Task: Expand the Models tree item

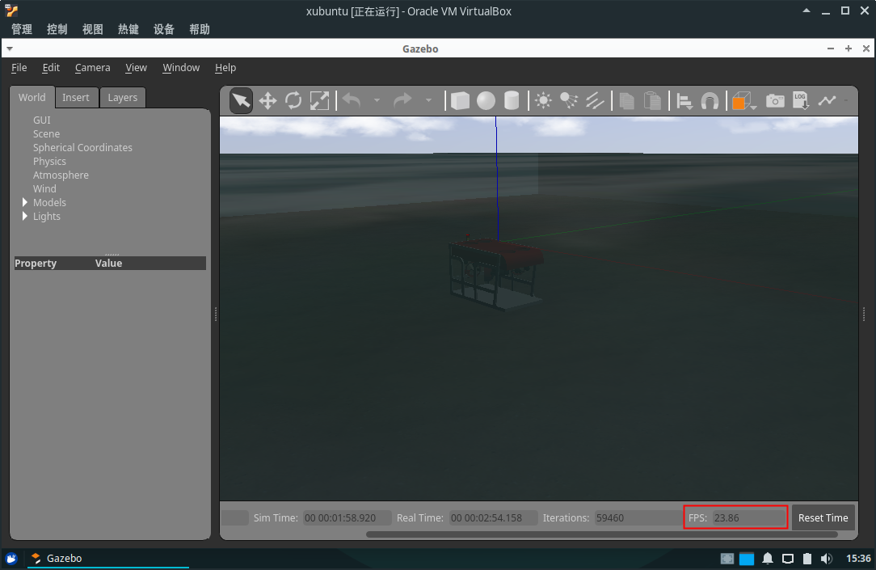Action: (24, 202)
